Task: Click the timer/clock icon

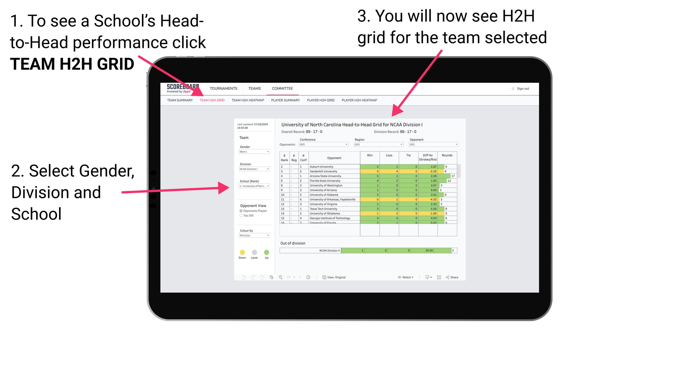Action: tap(309, 277)
